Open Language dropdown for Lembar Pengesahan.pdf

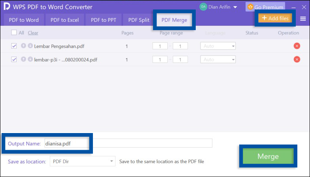(x=218, y=46)
